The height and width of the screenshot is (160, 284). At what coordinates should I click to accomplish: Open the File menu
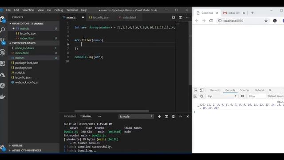coord(8,10)
